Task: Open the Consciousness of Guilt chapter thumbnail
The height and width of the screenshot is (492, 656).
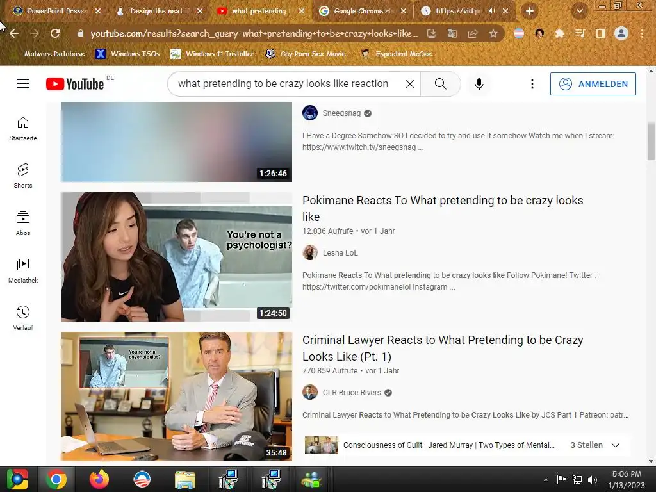Action: (x=322, y=445)
